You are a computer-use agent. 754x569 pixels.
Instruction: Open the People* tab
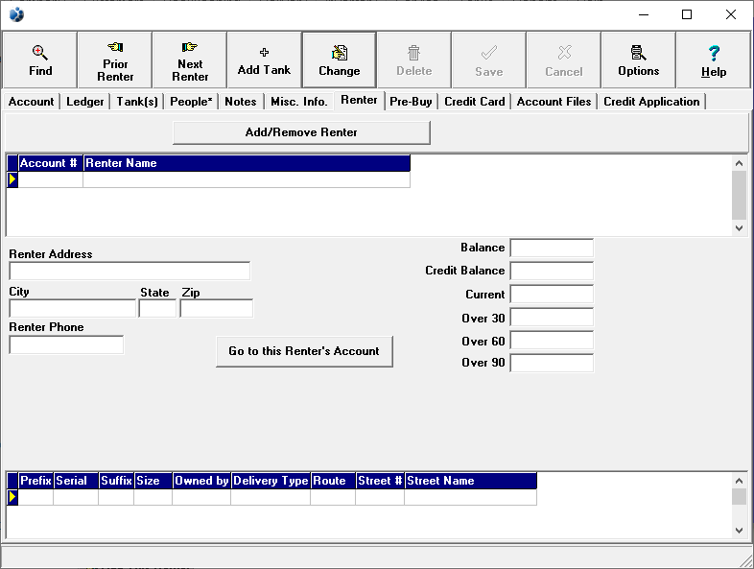(x=191, y=102)
